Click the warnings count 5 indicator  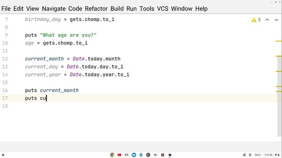259,20
